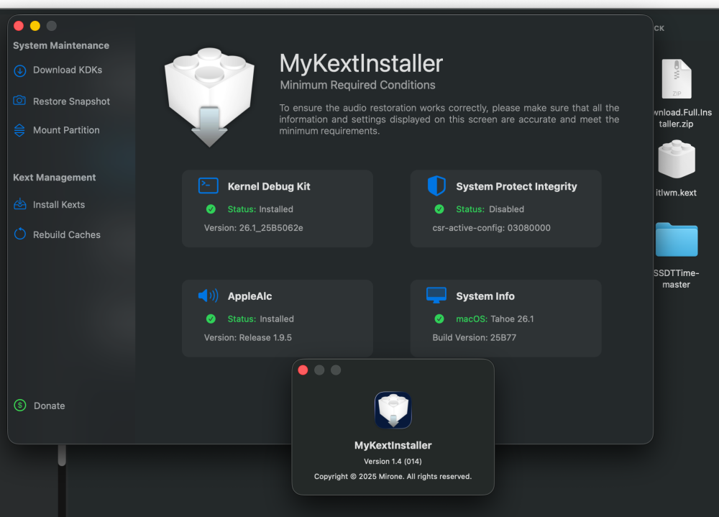Click the Mount Partition stack icon
Viewport: 719px width, 517px height.
[x=19, y=130]
